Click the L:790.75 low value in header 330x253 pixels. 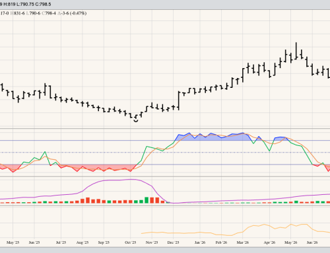26,4
